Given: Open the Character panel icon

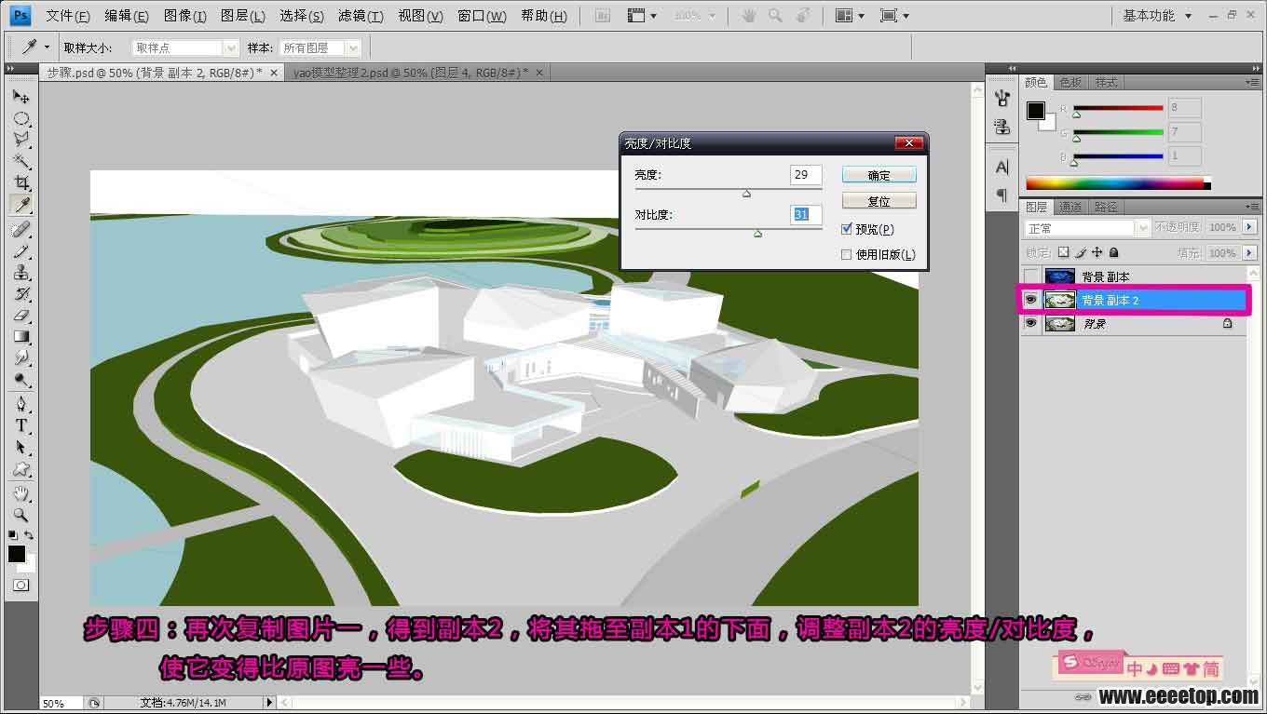Looking at the screenshot, I should [1002, 168].
